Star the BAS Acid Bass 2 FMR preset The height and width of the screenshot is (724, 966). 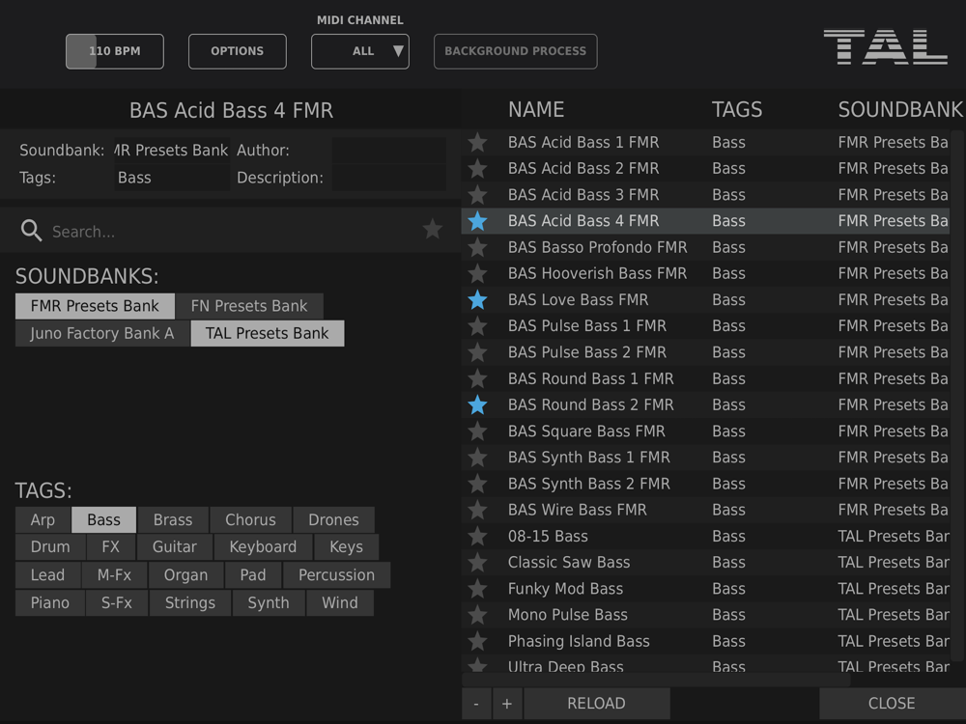[x=477, y=168]
